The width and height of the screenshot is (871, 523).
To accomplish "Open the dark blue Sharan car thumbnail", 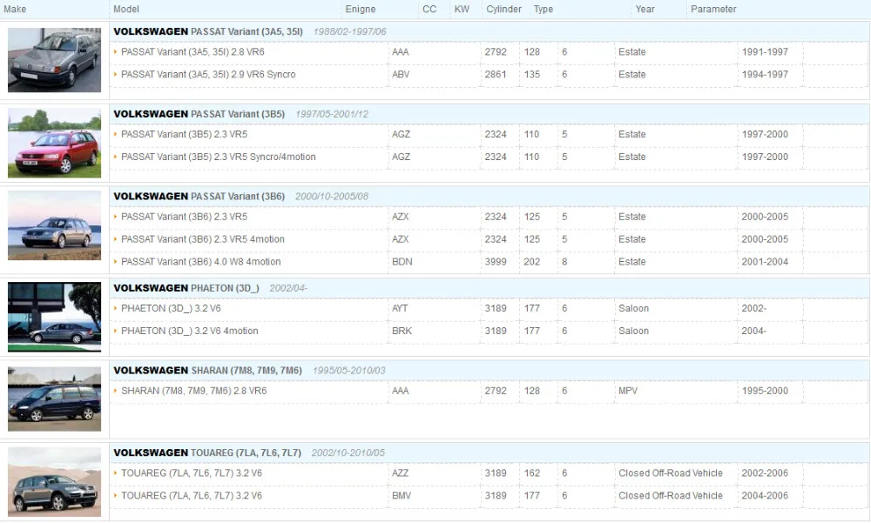I will tap(54, 399).
